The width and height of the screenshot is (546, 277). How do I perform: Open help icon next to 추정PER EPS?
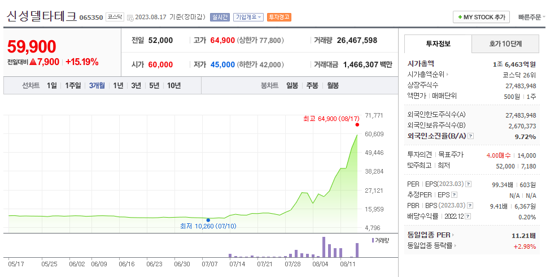tap(454, 195)
